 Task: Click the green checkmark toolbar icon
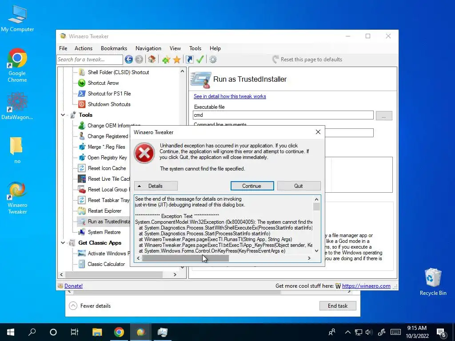coord(200,59)
